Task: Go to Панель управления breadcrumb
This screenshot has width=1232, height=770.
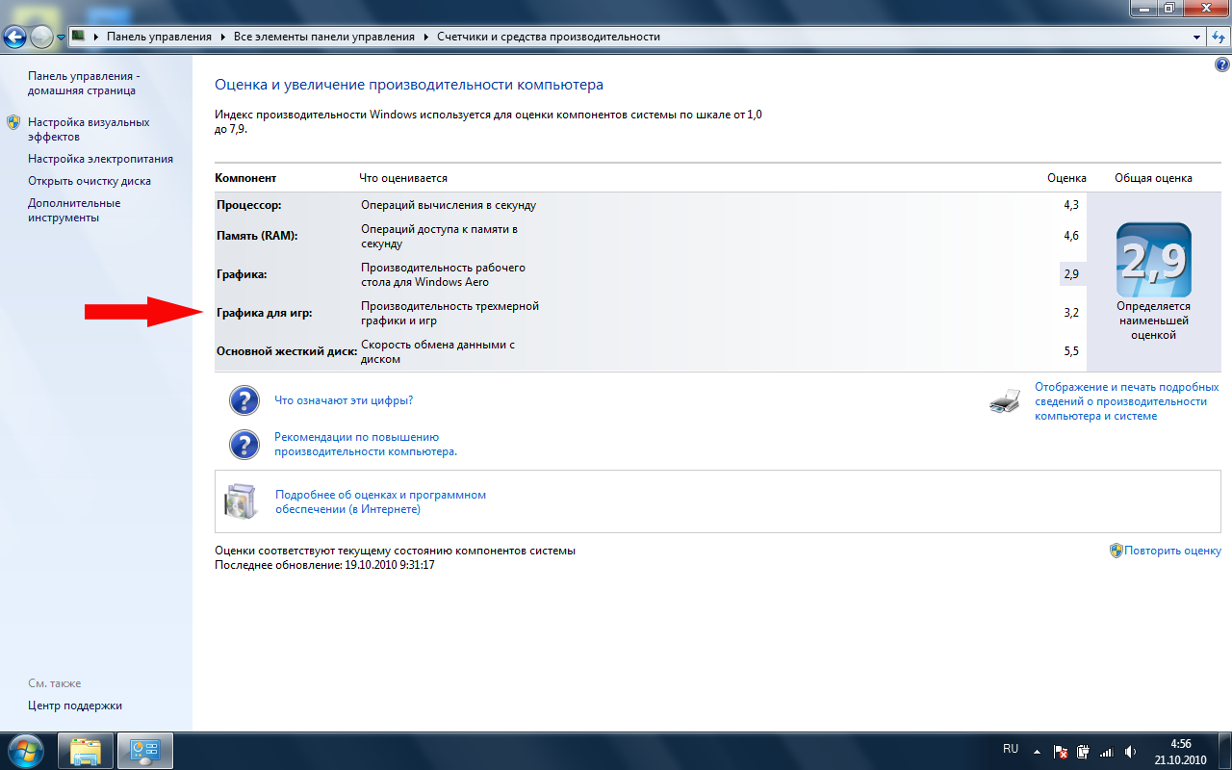Action: pyautogui.click(x=159, y=37)
